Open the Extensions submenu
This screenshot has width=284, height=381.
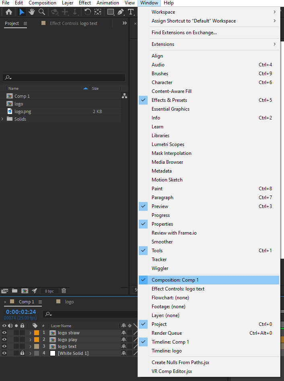(209, 44)
